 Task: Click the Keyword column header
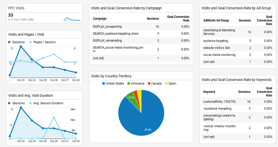[209, 92]
